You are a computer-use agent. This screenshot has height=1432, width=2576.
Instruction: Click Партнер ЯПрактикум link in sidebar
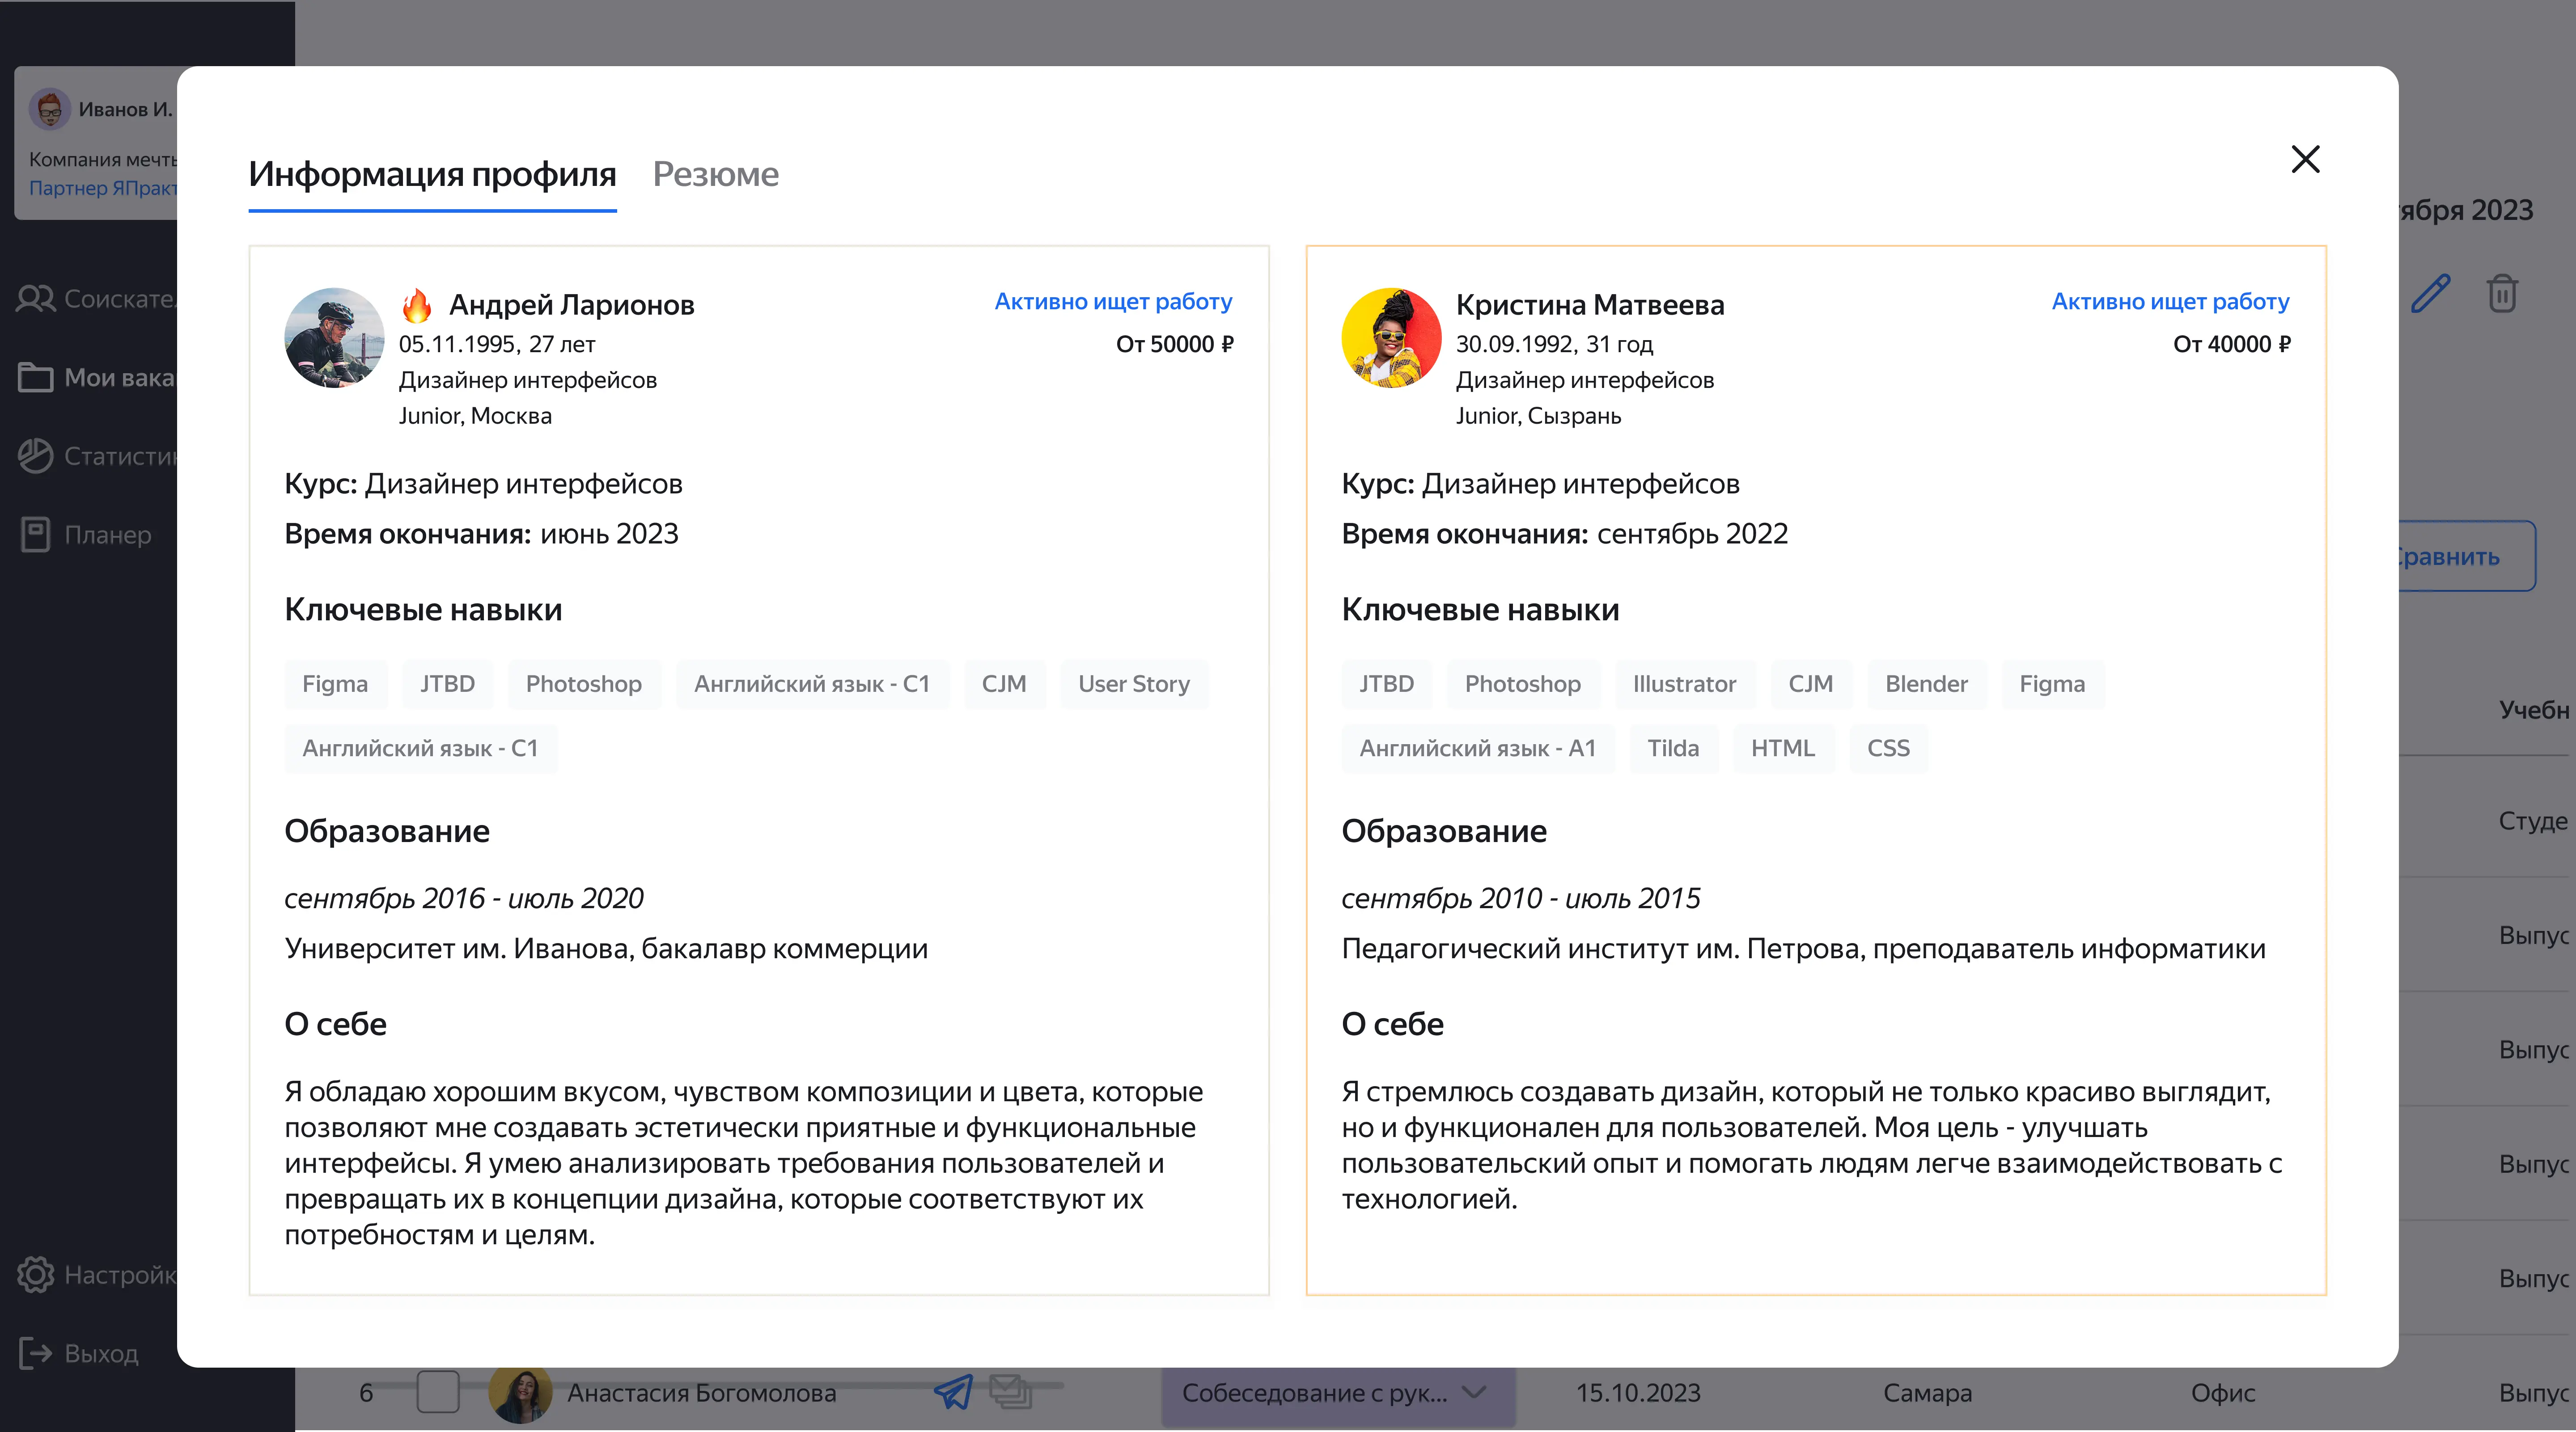tap(102, 188)
